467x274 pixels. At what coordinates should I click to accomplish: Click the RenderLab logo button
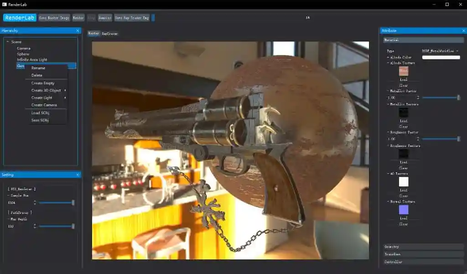(20, 18)
